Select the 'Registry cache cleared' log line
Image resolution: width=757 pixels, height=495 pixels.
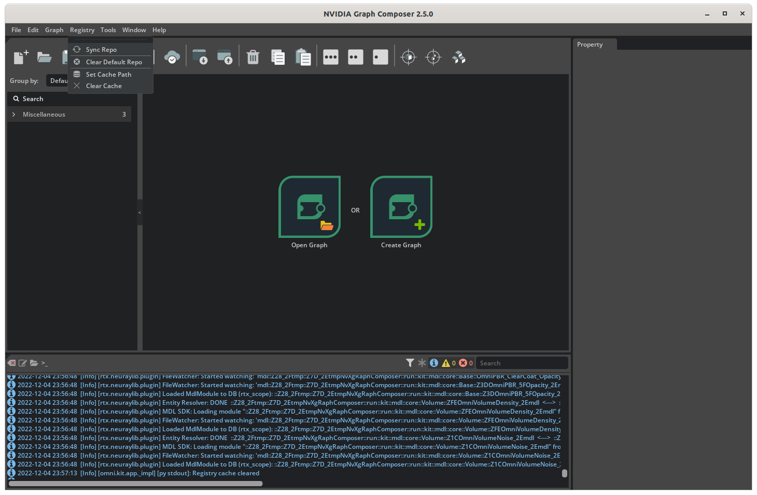click(284, 473)
